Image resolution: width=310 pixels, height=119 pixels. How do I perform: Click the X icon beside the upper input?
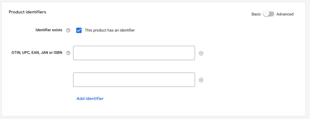(x=201, y=53)
